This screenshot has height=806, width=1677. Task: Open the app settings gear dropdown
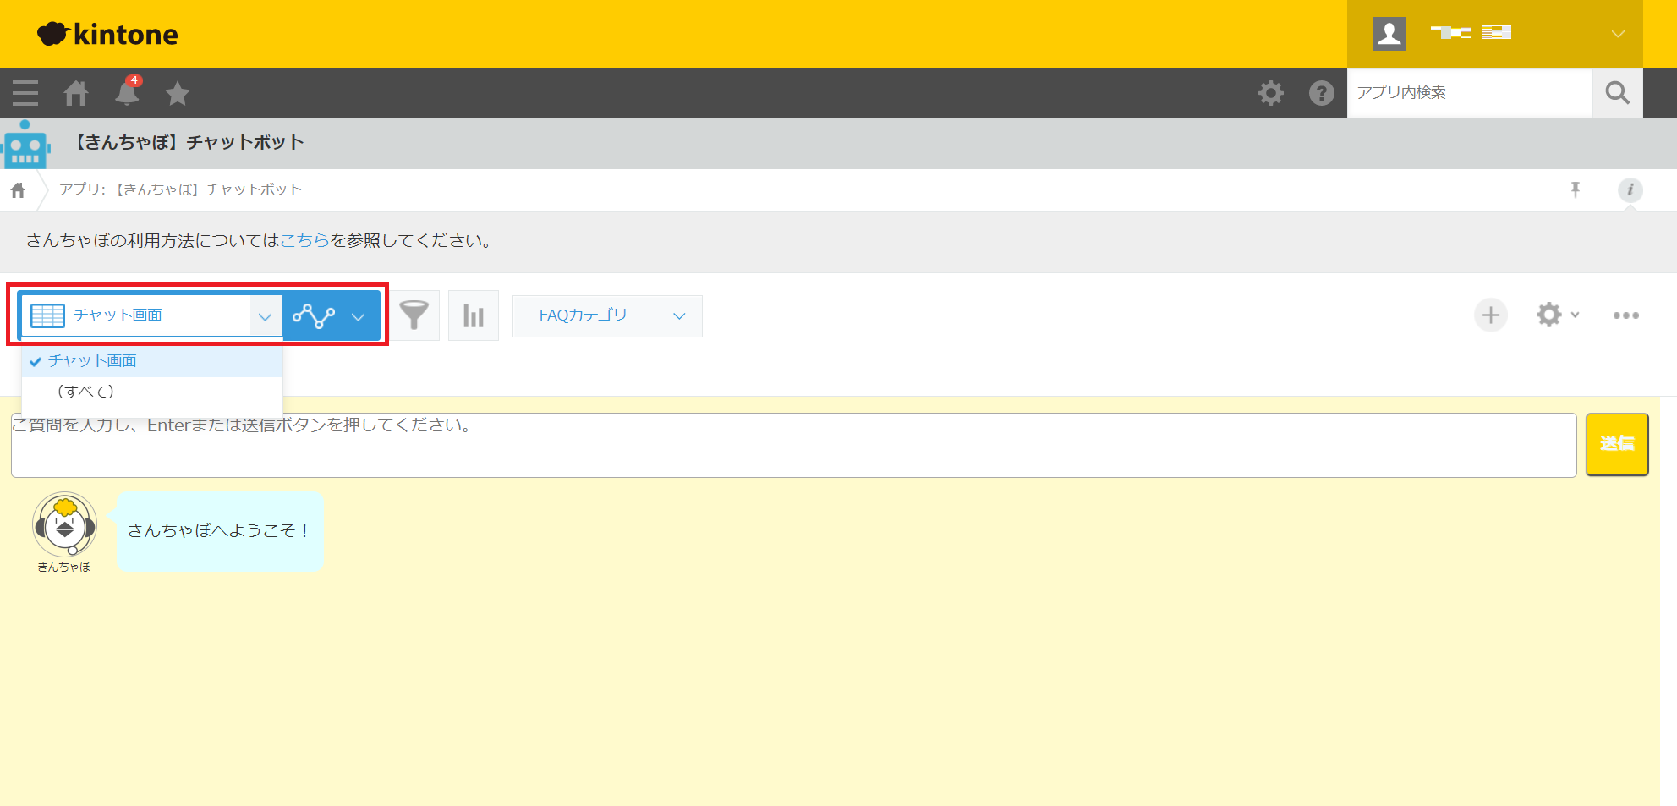[1557, 315]
